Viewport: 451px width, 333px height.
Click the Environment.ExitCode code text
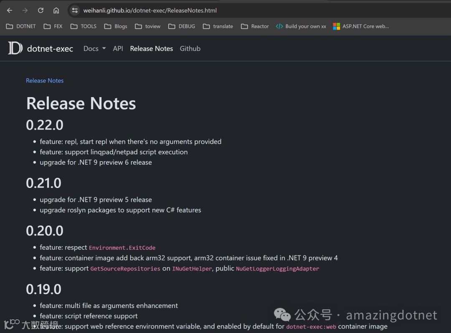click(122, 248)
